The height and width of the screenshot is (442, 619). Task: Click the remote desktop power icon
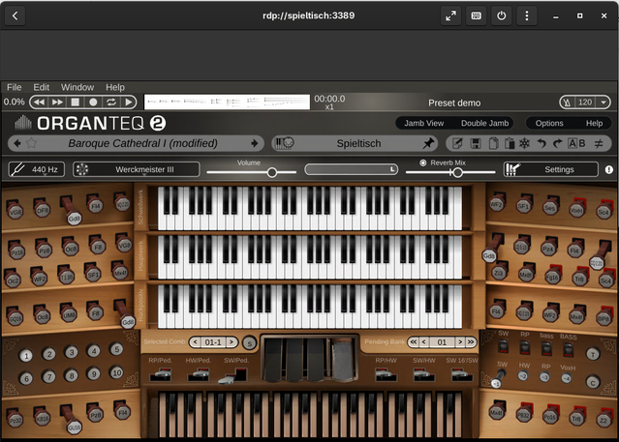point(502,15)
